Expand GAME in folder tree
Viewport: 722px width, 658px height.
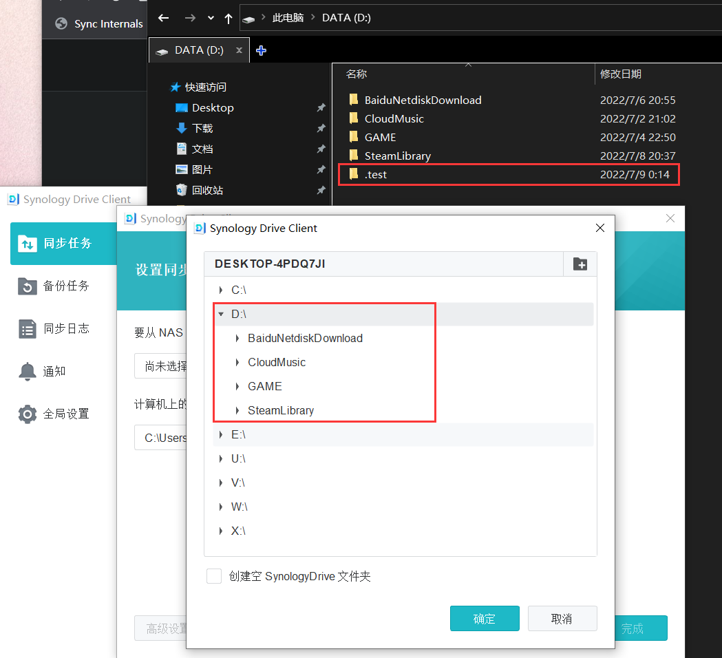coord(237,386)
